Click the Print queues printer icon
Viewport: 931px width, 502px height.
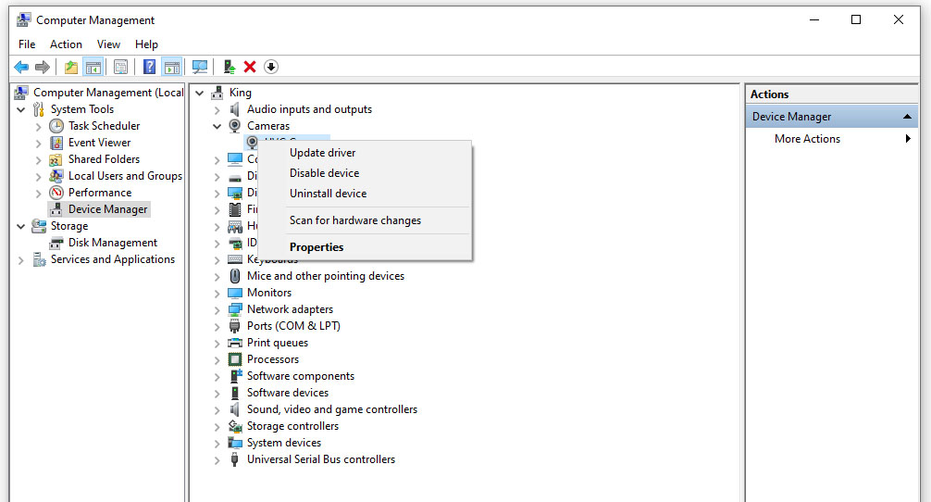235,343
